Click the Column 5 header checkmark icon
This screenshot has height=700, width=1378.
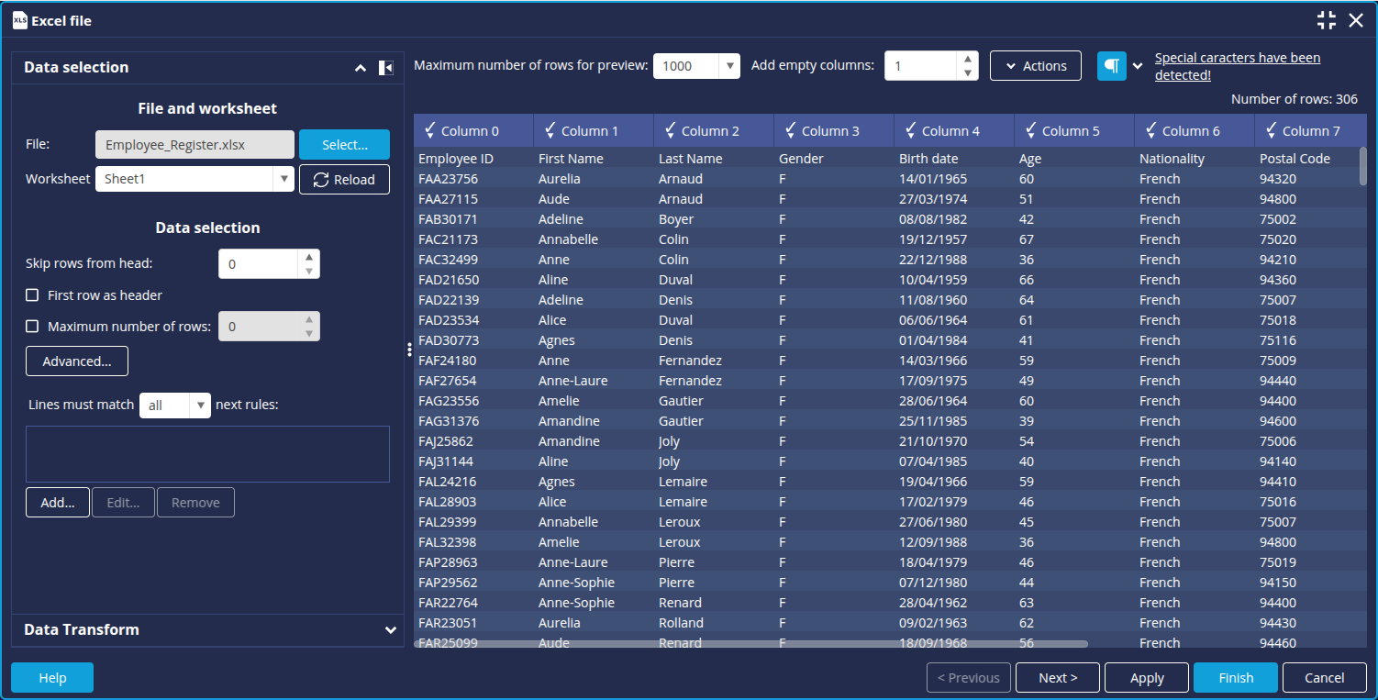[1028, 130]
